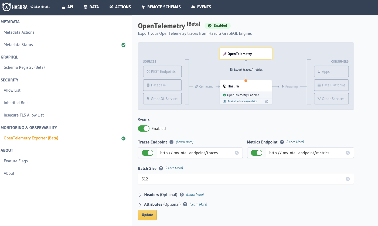Toggle the Status Enabled switch

click(144, 128)
